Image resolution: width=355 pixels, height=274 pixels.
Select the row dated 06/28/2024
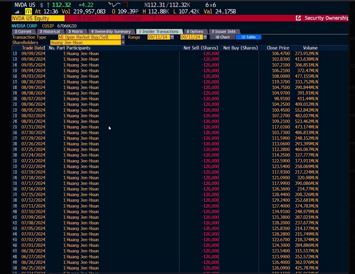coord(165,251)
